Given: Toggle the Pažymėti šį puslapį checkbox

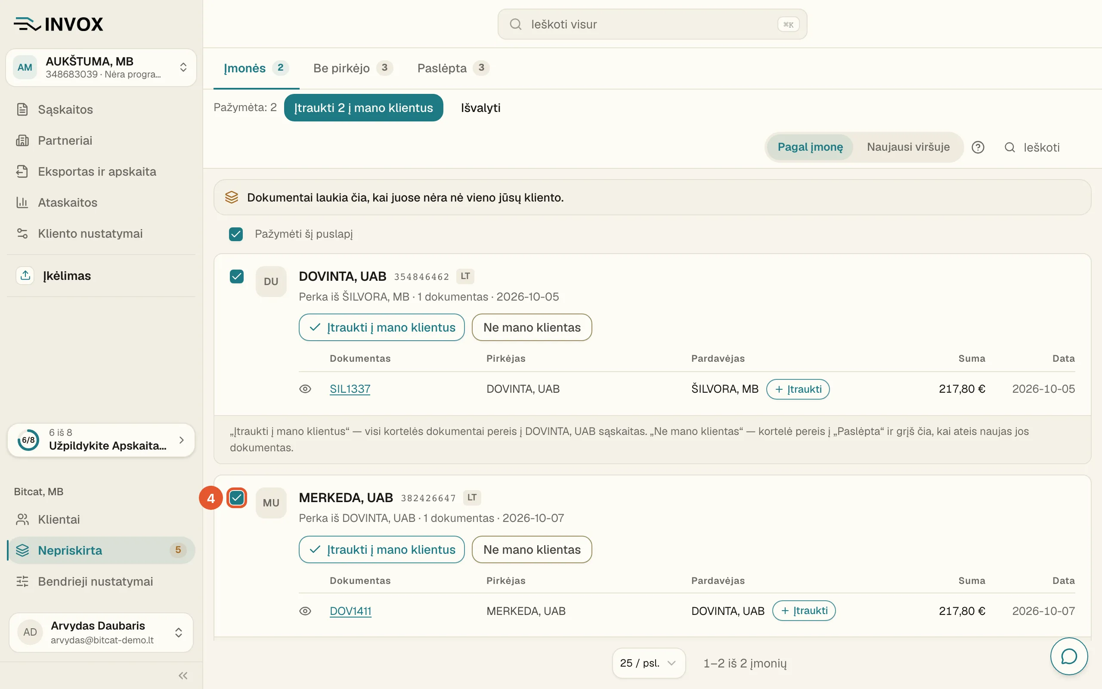Looking at the screenshot, I should pyautogui.click(x=236, y=234).
